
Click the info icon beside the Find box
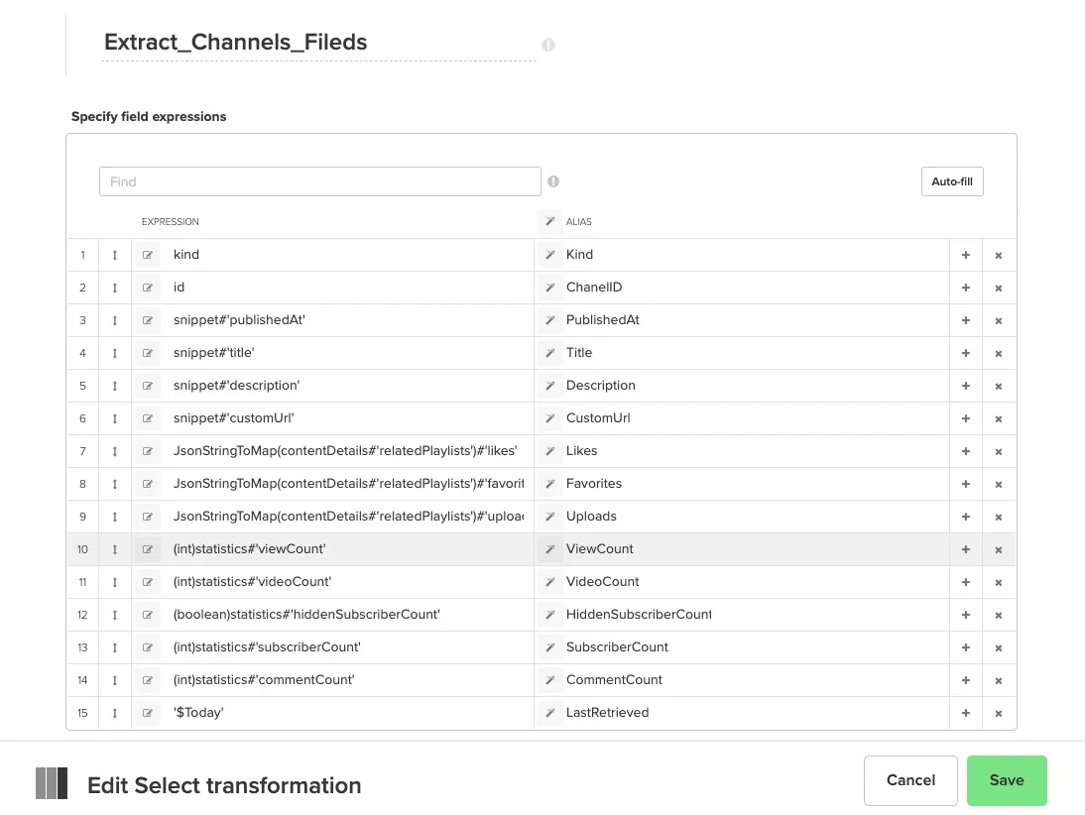click(x=553, y=180)
